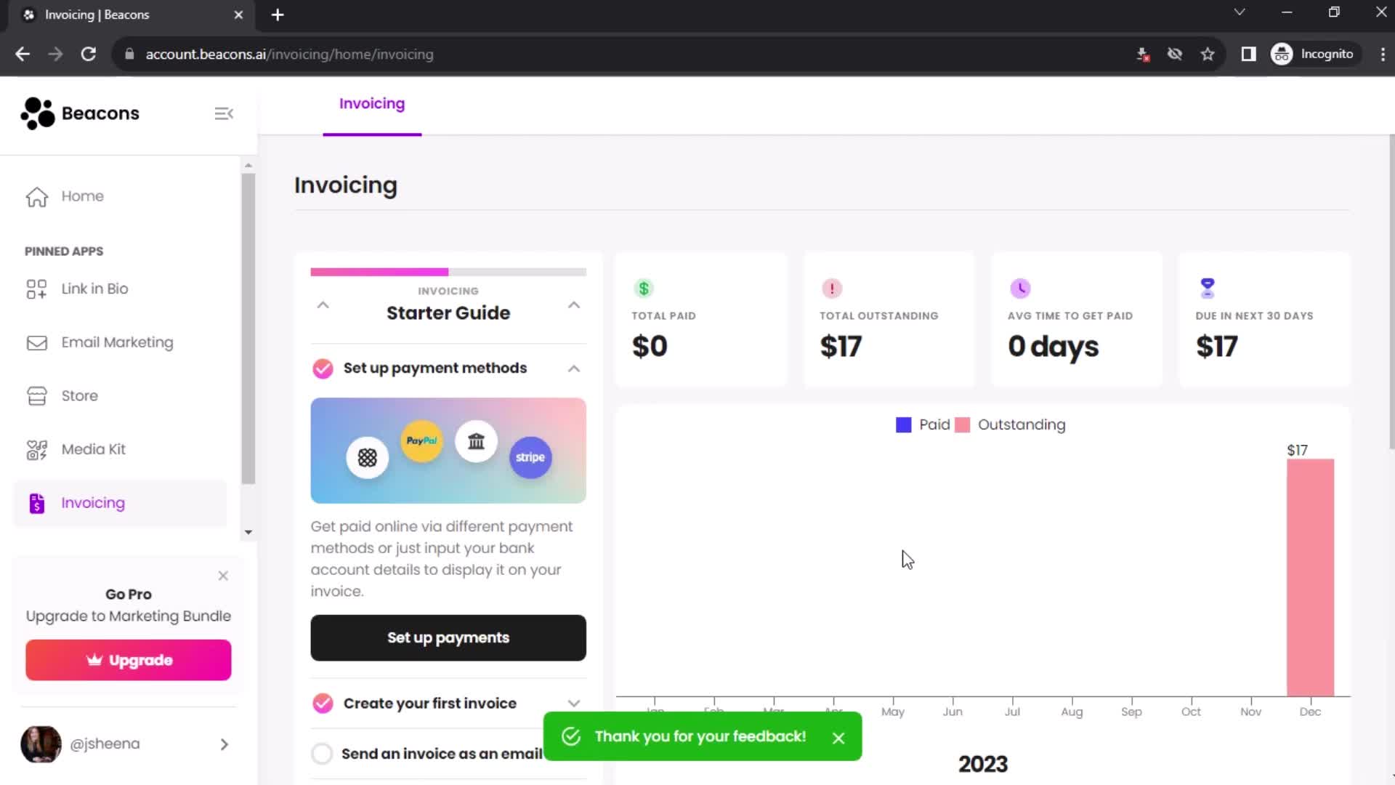Toggle the Create your first invoice checkmark

321,704
